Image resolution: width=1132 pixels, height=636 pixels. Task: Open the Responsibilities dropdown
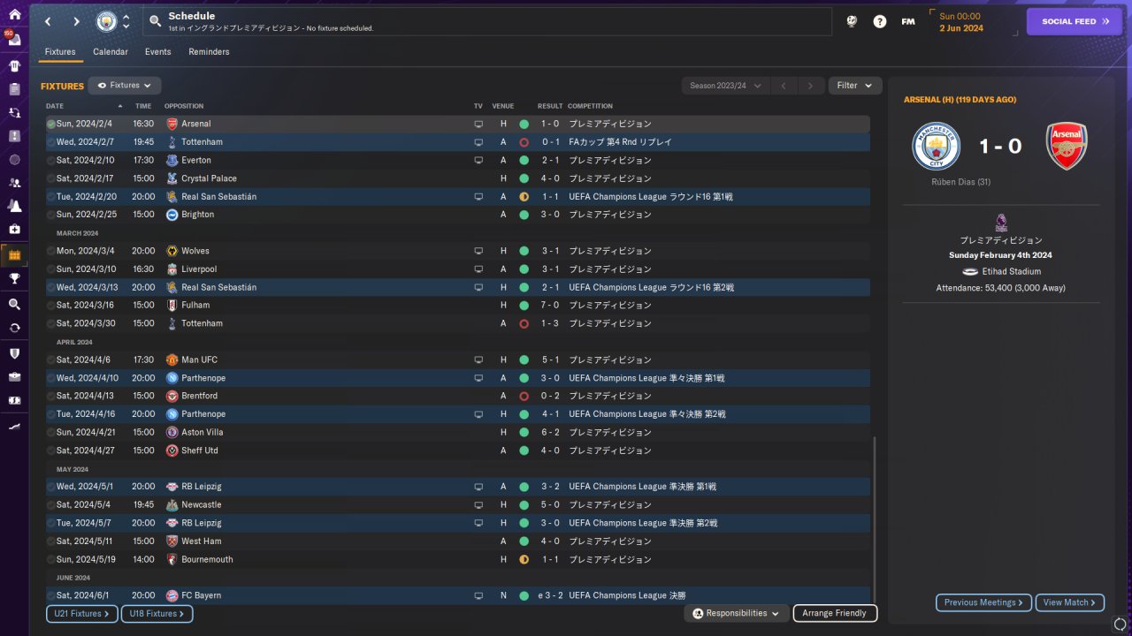point(737,613)
